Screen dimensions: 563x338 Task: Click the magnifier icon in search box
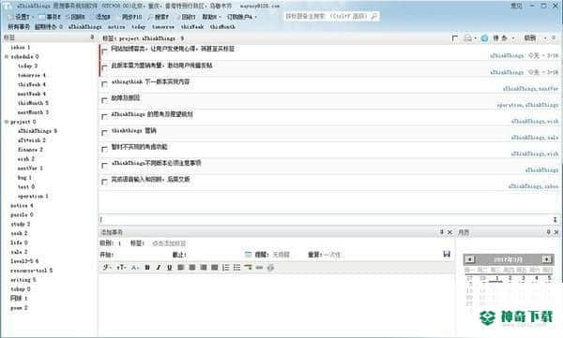click(x=373, y=16)
